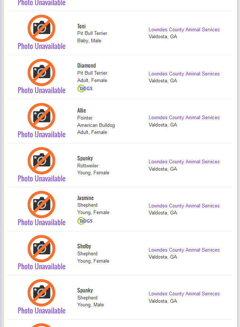Click Allie's Photo Unavailable camera icon
Image resolution: width=240 pixels, height=327 pixels.
[x=41, y=116]
